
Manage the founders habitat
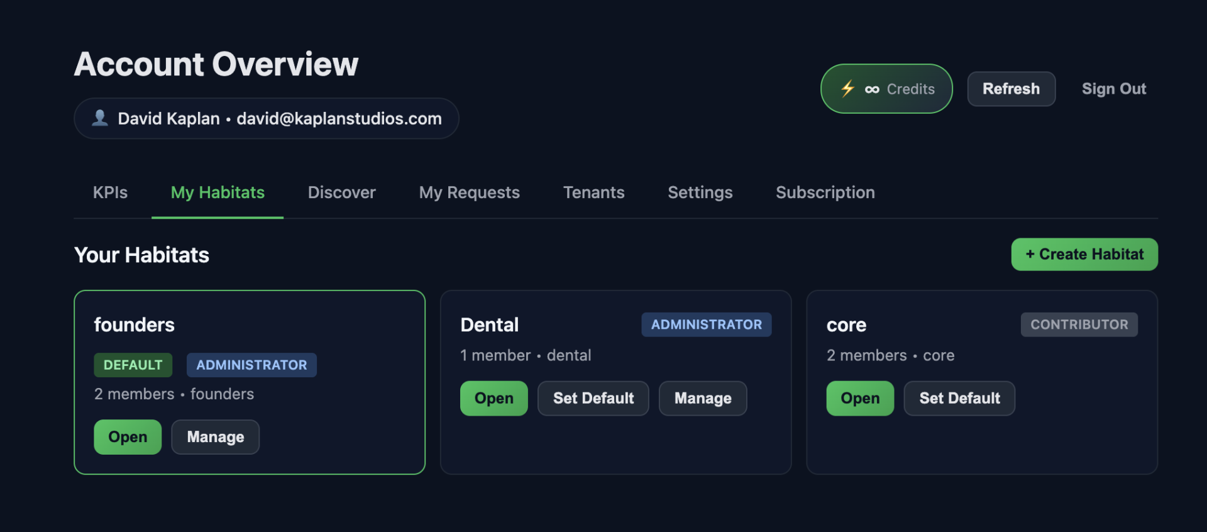tap(215, 437)
